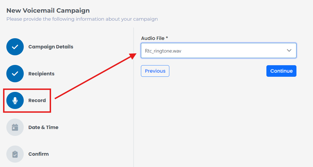313x167 pixels.
Task: Select the Record step label
Action: [37, 100]
